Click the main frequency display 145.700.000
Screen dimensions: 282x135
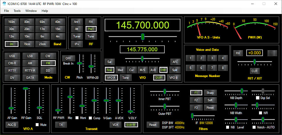(143, 25)
